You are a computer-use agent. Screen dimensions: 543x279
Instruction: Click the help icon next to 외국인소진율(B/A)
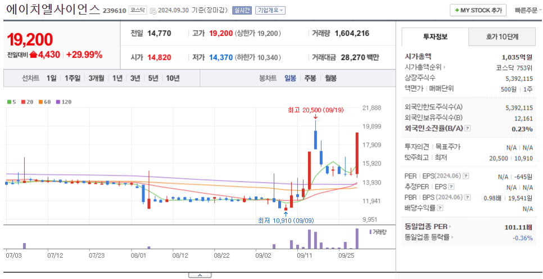click(x=467, y=129)
